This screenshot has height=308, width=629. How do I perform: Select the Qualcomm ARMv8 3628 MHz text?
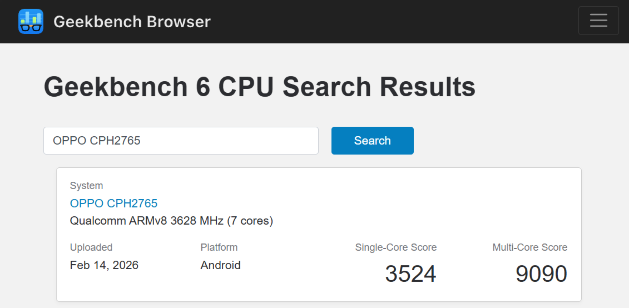click(x=147, y=221)
